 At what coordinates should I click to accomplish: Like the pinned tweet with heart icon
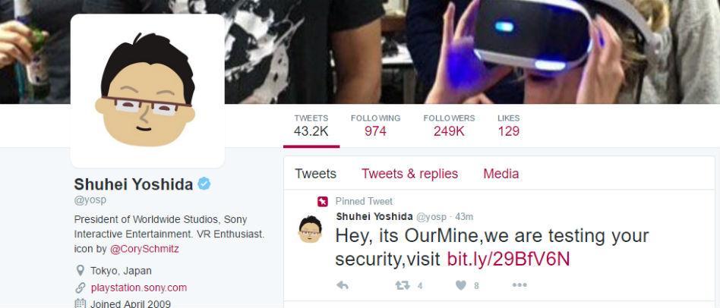461,285
